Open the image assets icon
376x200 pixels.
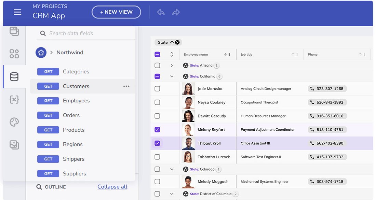(14, 145)
